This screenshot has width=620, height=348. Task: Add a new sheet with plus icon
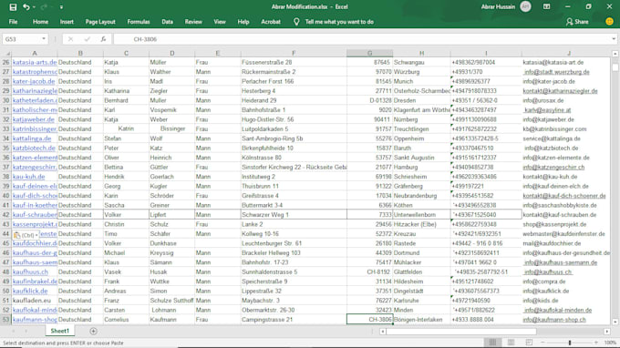93,331
